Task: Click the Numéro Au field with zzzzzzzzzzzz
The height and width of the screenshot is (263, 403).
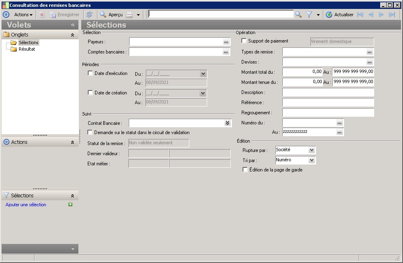Action: [x=309, y=132]
